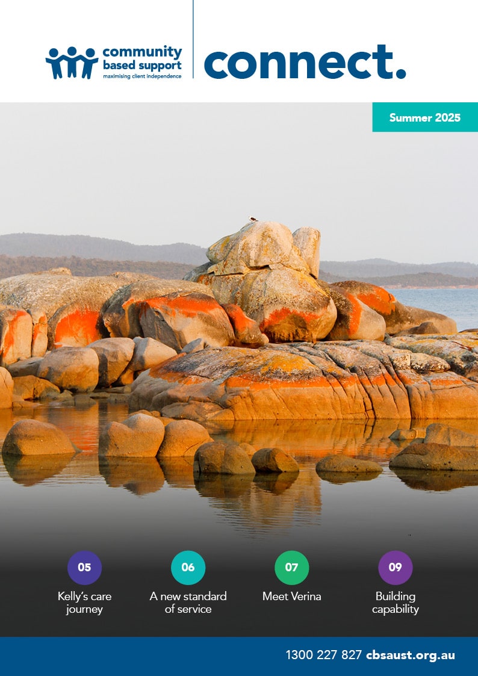The image size is (478, 676).
Task: Click the "community based support" logo text
Action: coord(141,58)
